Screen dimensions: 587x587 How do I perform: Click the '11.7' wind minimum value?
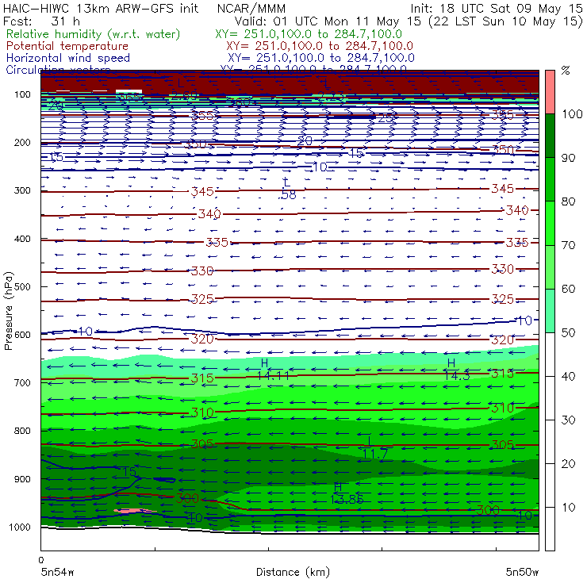click(375, 454)
